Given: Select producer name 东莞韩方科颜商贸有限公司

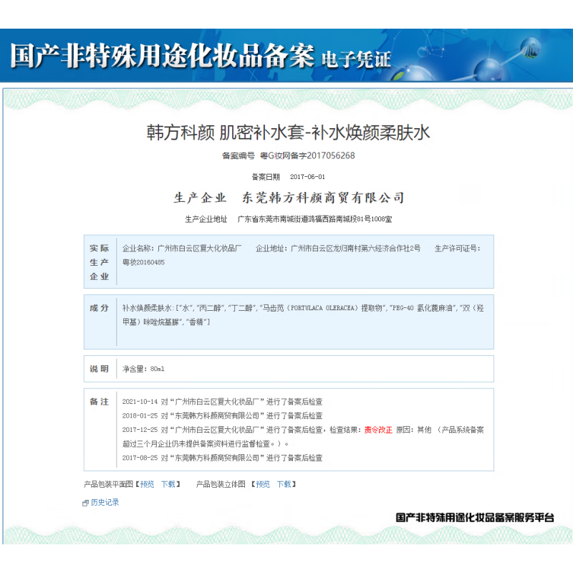Looking at the screenshot, I should pyautogui.click(x=323, y=198).
